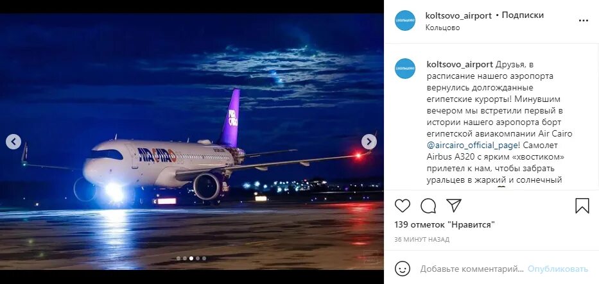The height and width of the screenshot is (284, 599).
Task: Share post with paper plane icon
Action: (x=454, y=206)
